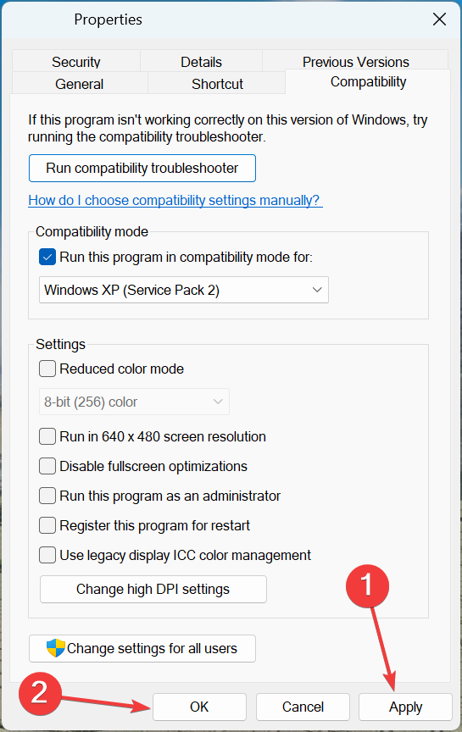Screen dimensions: 462x732
Task: Open How do I choose compatibility settings manually link
Action: (x=175, y=200)
